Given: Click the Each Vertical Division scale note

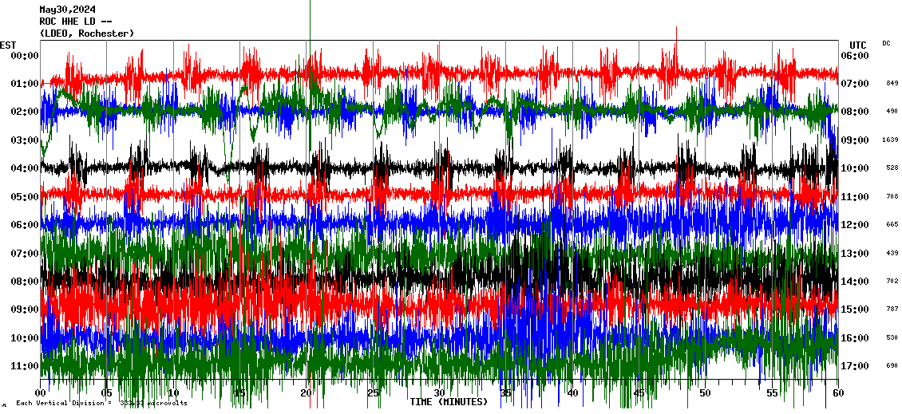Looking at the screenshot, I should pyautogui.click(x=101, y=404).
